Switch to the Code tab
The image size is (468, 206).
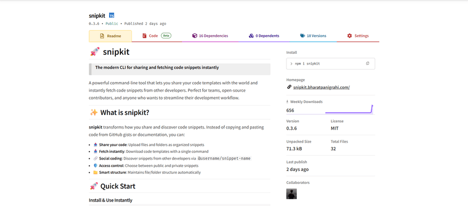[157, 36]
